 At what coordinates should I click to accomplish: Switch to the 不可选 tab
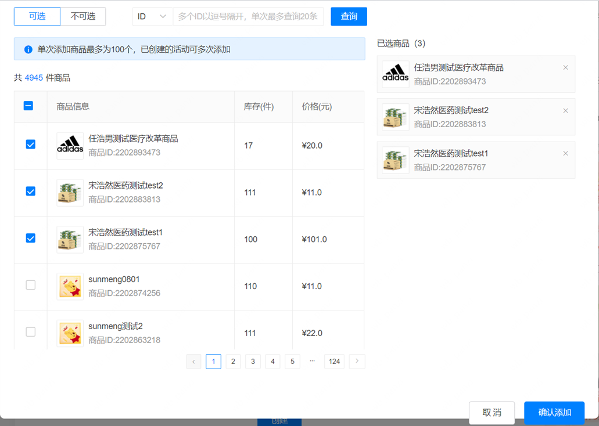click(x=83, y=16)
